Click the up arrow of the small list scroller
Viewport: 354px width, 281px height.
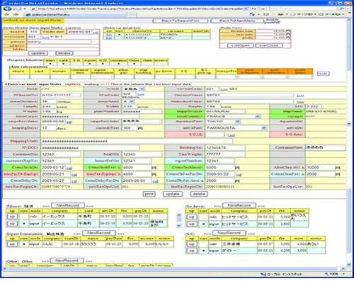pyautogui.click(x=179, y=215)
